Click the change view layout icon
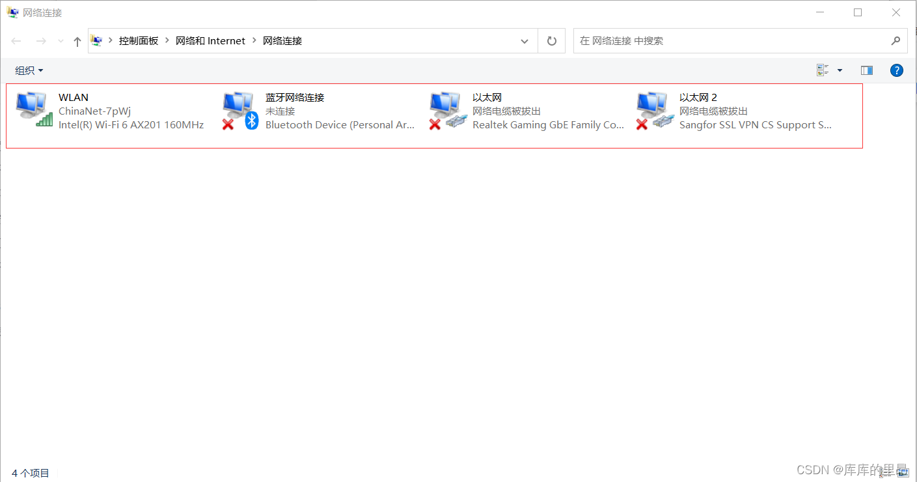The height and width of the screenshot is (482, 917). point(822,70)
